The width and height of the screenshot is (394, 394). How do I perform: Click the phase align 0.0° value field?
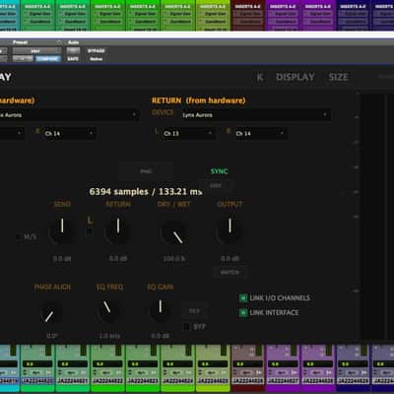[x=51, y=336]
